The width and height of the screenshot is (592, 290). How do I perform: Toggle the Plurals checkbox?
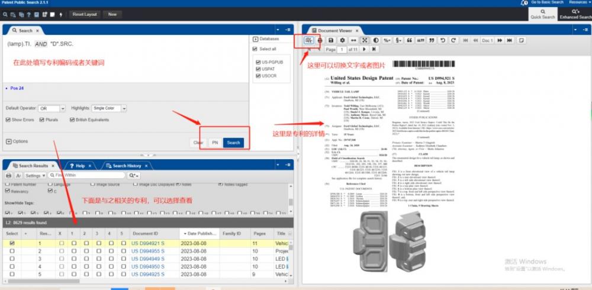click(42, 120)
